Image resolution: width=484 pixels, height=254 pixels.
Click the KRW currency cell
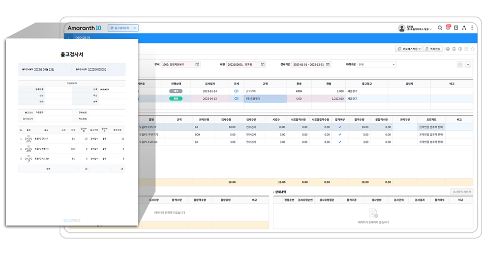[299, 91]
